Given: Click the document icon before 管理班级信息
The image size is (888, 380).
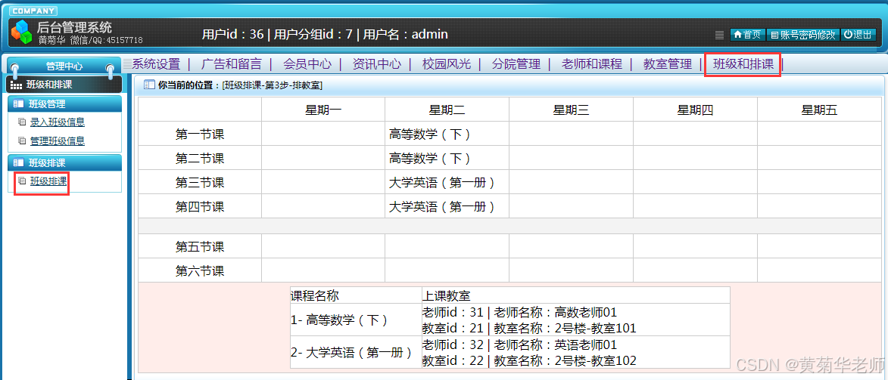Looking at the screenshot, I should [22, 141].
